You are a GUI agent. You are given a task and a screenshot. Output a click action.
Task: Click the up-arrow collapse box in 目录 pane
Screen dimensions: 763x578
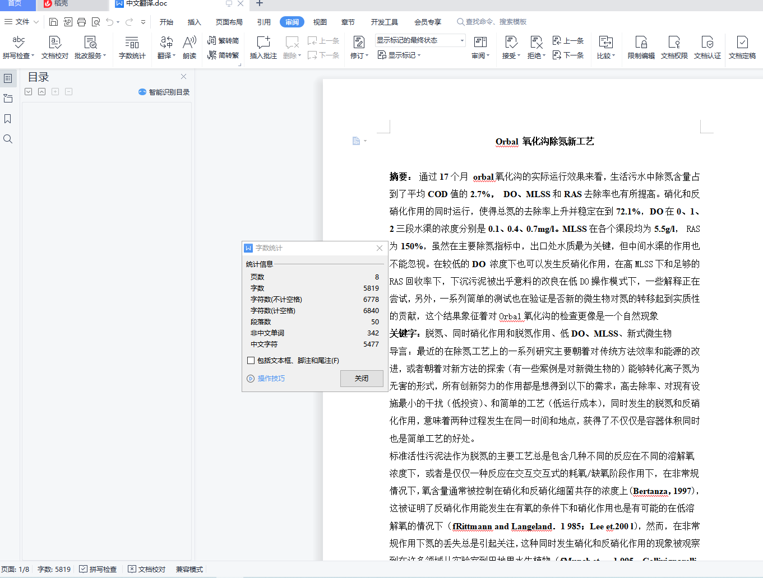[x=42, y=92]
